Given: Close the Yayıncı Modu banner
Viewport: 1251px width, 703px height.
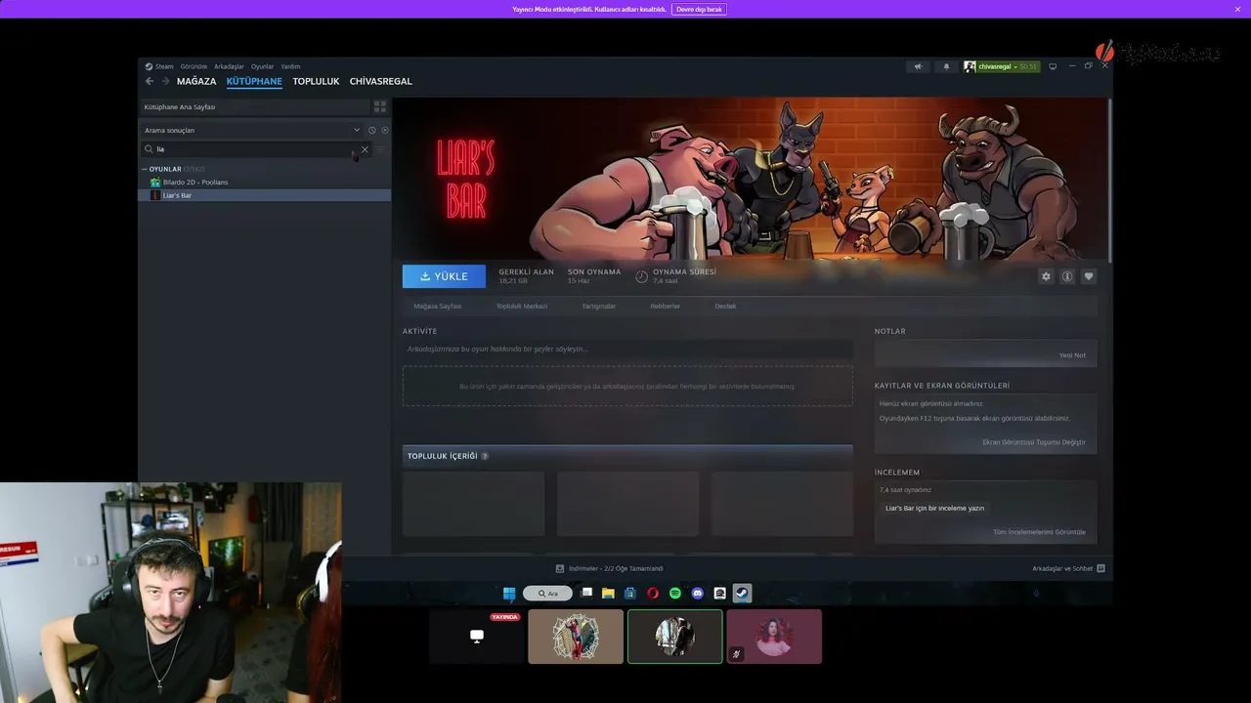Looking at the screenshot, I should tap(1237, 9).
